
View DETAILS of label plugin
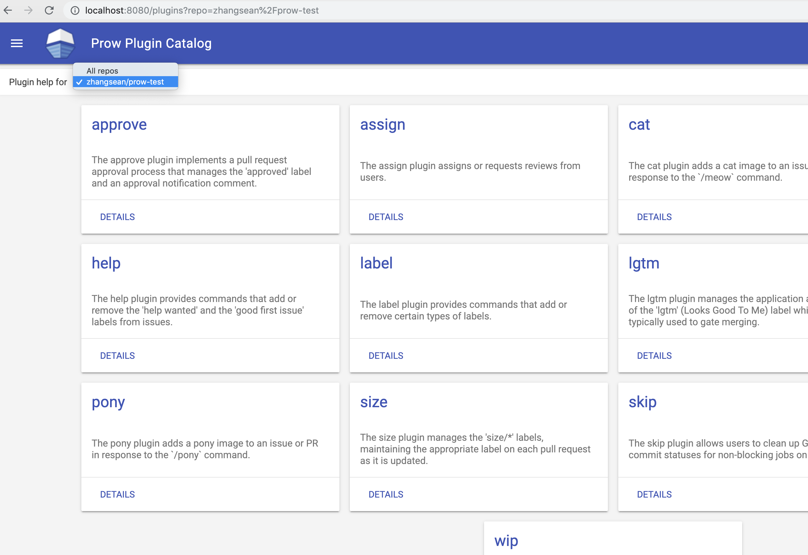[x=386, y=355]
